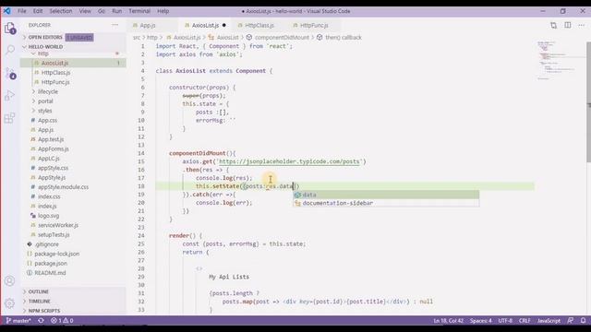
Task: Open the Terminal menu
Action: point(139,11)
